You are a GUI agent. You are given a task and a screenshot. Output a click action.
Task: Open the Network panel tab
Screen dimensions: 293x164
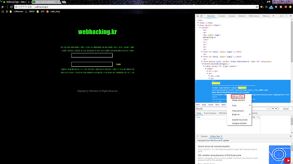point(242,16)
